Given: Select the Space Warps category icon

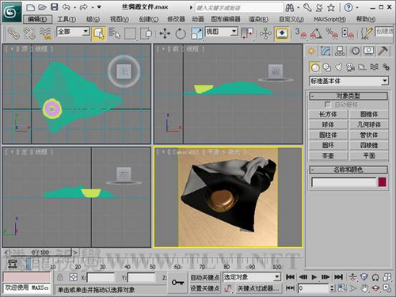Looking at the screenshot, I should click(374, 67).
